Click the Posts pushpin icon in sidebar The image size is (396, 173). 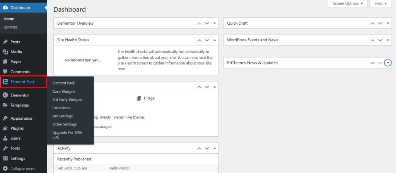point(5,42)
